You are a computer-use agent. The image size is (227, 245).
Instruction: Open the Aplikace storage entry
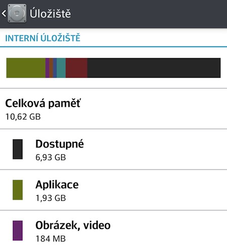pyautogui.click(x=113, y=190)
